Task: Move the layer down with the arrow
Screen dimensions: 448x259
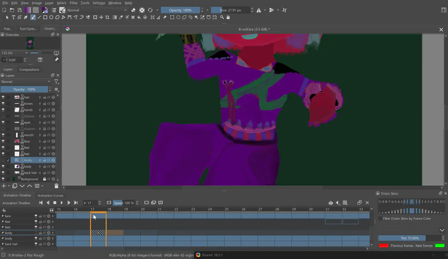Action: coord(22,186)
